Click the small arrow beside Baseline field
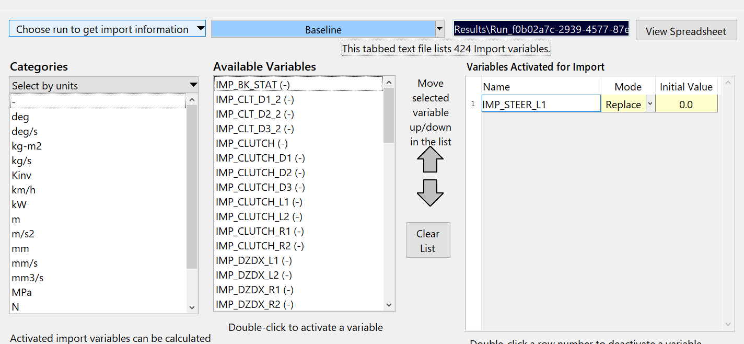 [440, 28]
